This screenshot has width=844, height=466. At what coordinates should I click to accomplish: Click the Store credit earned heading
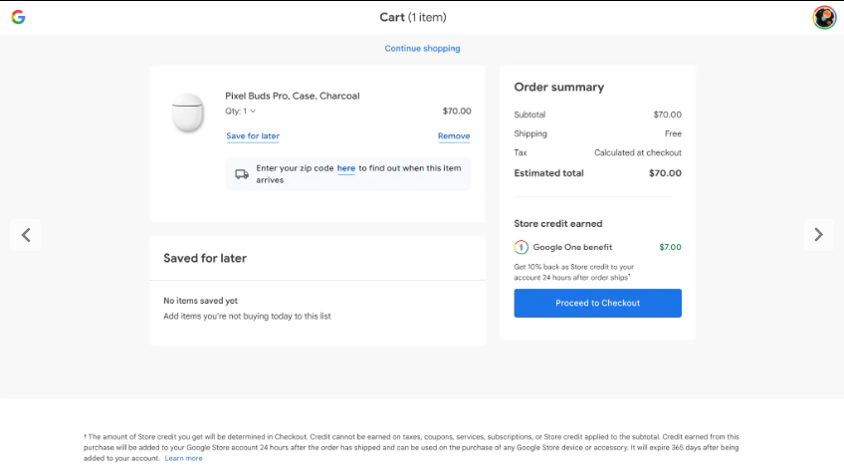[x=557, y=224]
